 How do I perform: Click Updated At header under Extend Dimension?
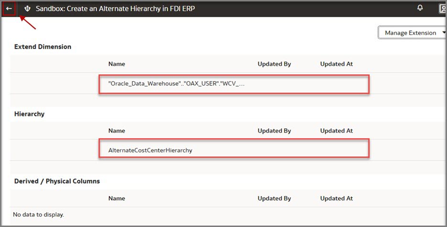click(336, 64)
